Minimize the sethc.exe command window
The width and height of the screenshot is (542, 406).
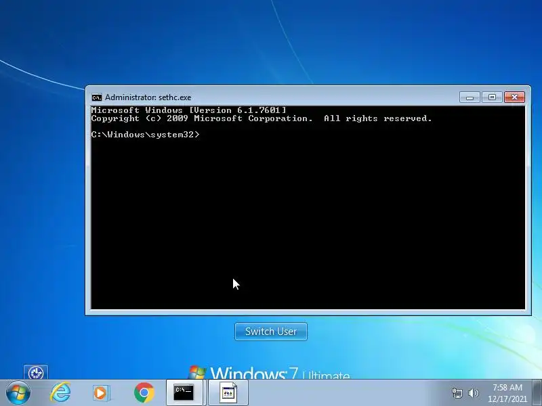pyautogui.click(x=470, y=97)
